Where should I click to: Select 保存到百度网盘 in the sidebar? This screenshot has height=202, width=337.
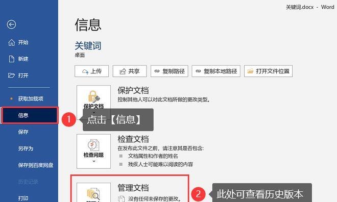(35, 165)
